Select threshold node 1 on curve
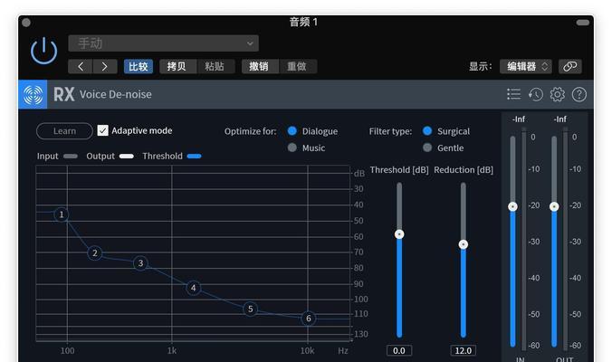Screen dimensions: 612x362 point(62,214)
